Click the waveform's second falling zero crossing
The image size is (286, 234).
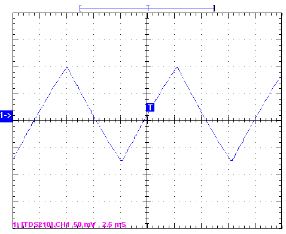pyautogui.click(x=206, y=121)
